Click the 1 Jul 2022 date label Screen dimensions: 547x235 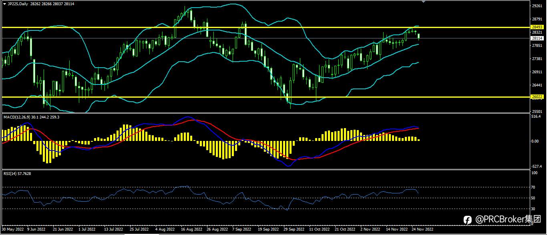pyautogui.click(x=87, y=230)
